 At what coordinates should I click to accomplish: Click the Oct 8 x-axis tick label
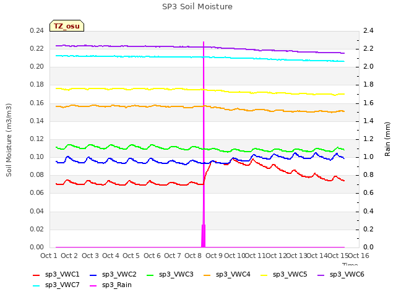(193, 256)
